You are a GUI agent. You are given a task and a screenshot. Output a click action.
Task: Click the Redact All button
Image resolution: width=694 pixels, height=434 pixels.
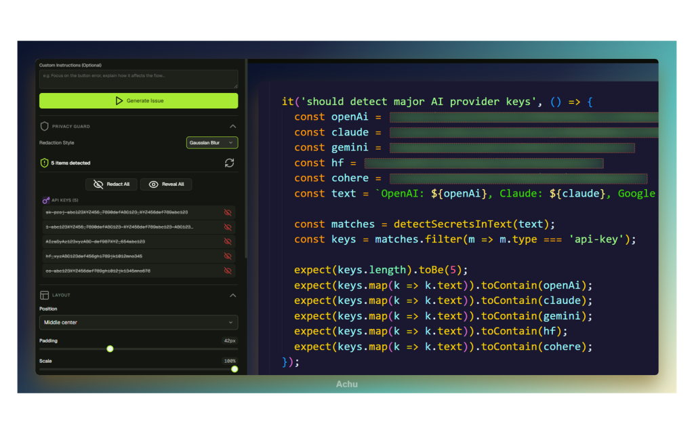click(112, 184)
